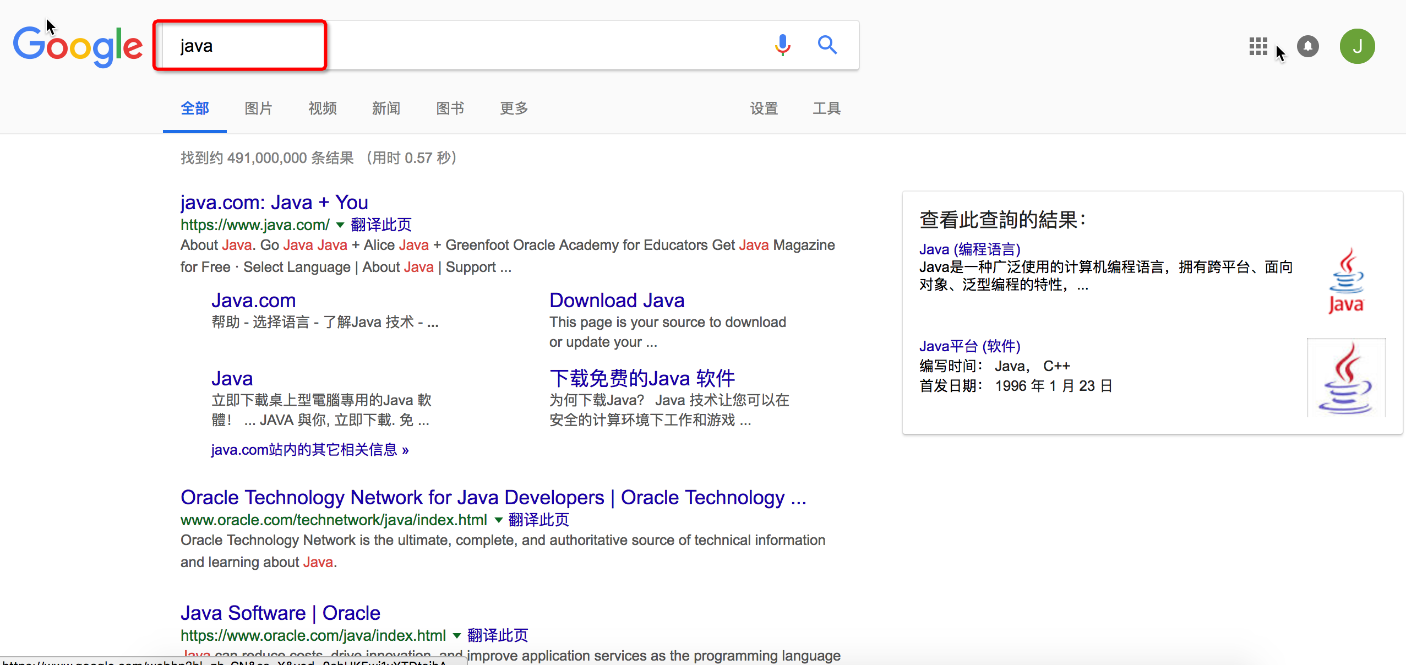Expand the dropdown arrow next to https://www.java.com/
1406x665 pixels.
tap(340, 225)
